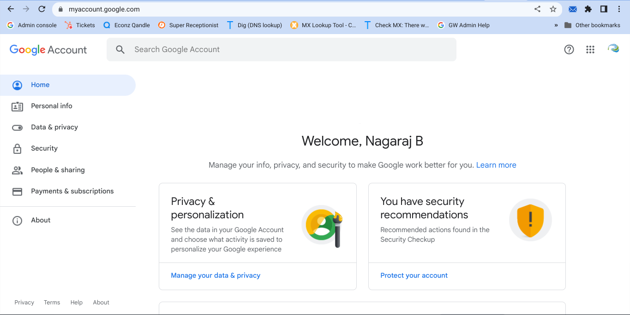Screen dimensions: 630x315
Task: Open the Privacy footer link
Action: (24, 303)
